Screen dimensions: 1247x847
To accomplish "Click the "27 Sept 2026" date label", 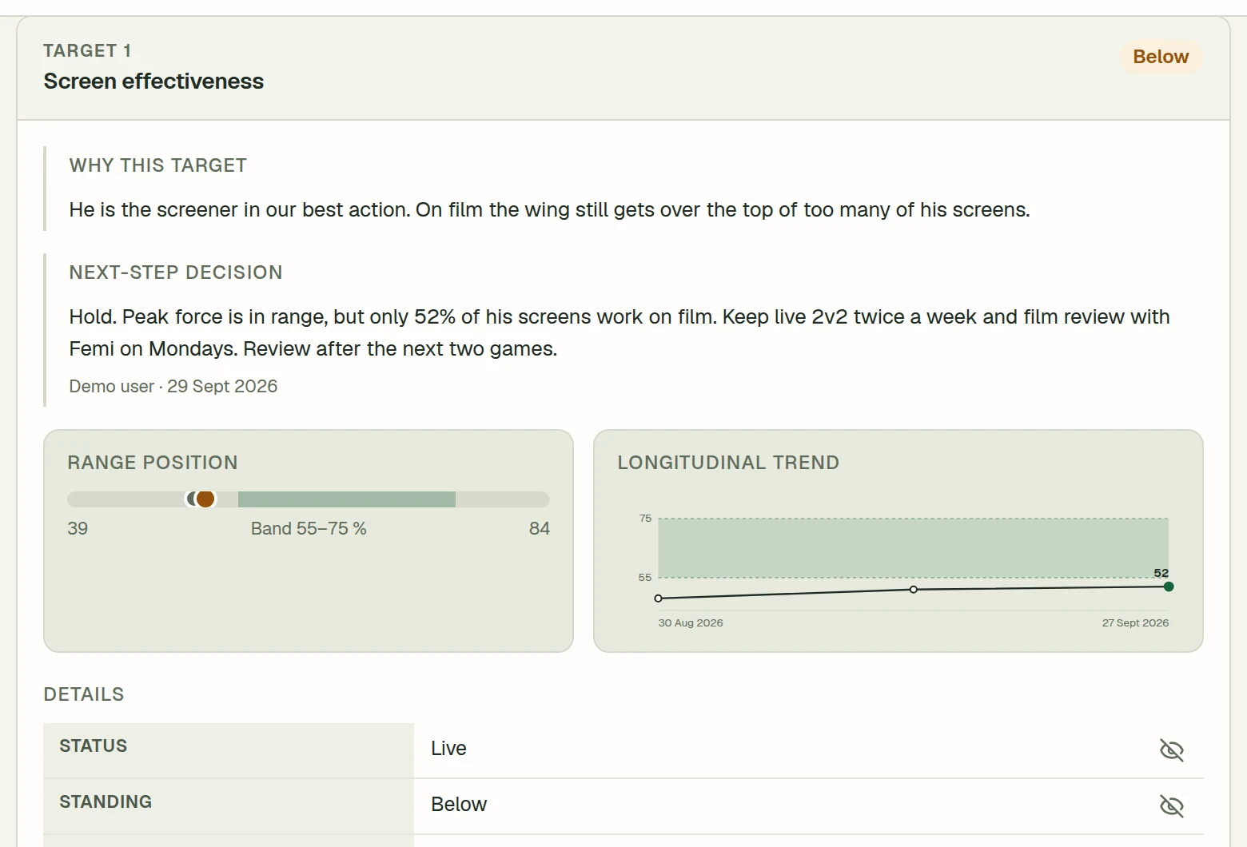I will [x=1135, y=623].
